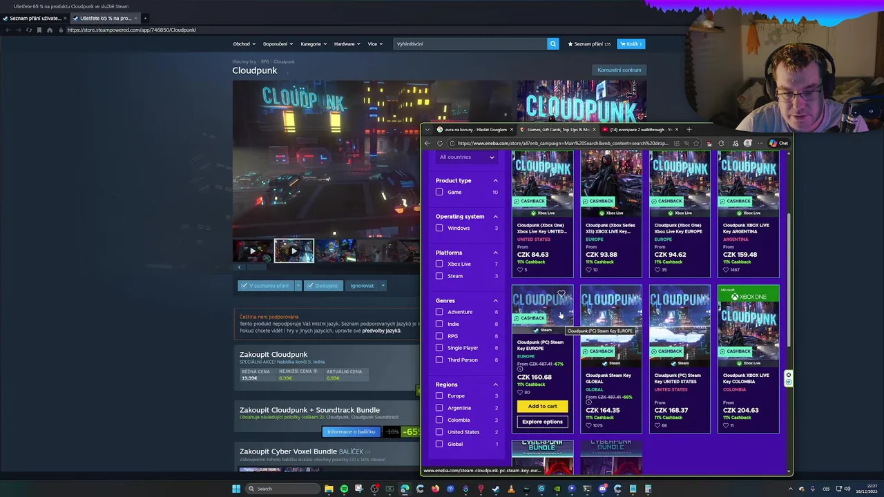
Task: Reload the Eneba browser page
Action: [x=439, y=143]
